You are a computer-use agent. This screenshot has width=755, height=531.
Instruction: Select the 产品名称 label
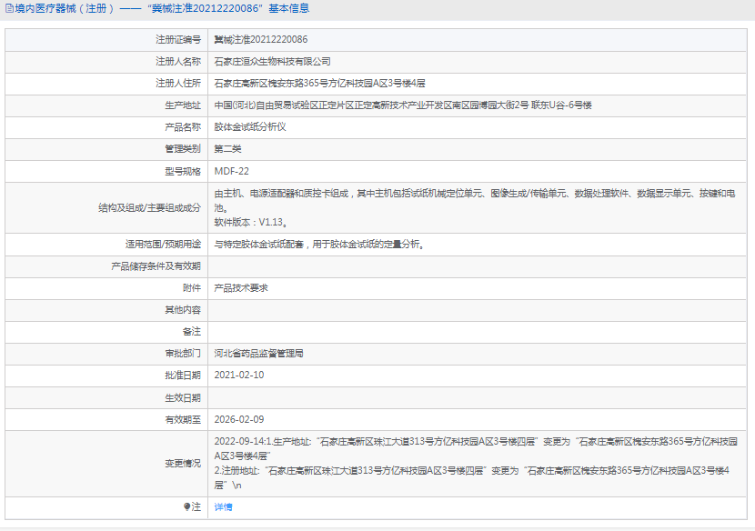coord(183,127)
